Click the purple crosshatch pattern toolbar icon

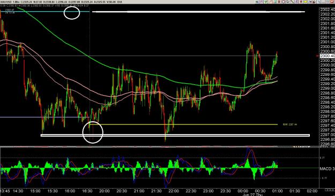point(261,2)
